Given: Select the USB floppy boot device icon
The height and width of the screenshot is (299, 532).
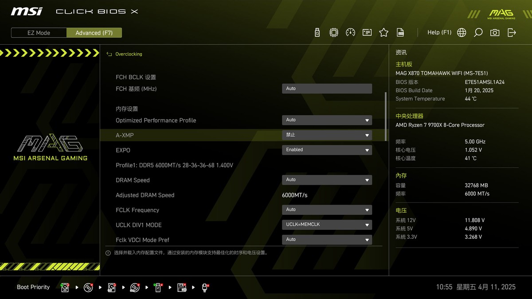Looking at the screenshot, I should pos(182,287).
